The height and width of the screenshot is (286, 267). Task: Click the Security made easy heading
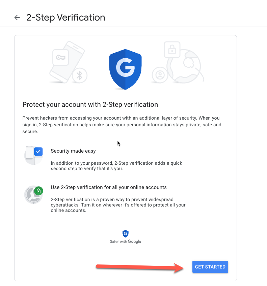pyautogui.click(x=73, y=151)
